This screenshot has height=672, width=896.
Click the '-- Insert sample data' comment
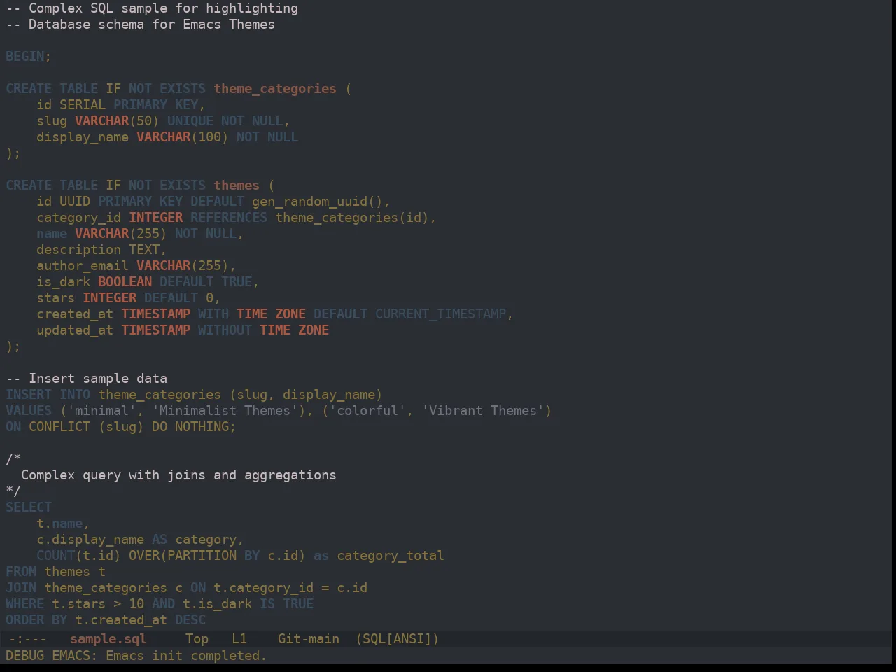[87, 378]
